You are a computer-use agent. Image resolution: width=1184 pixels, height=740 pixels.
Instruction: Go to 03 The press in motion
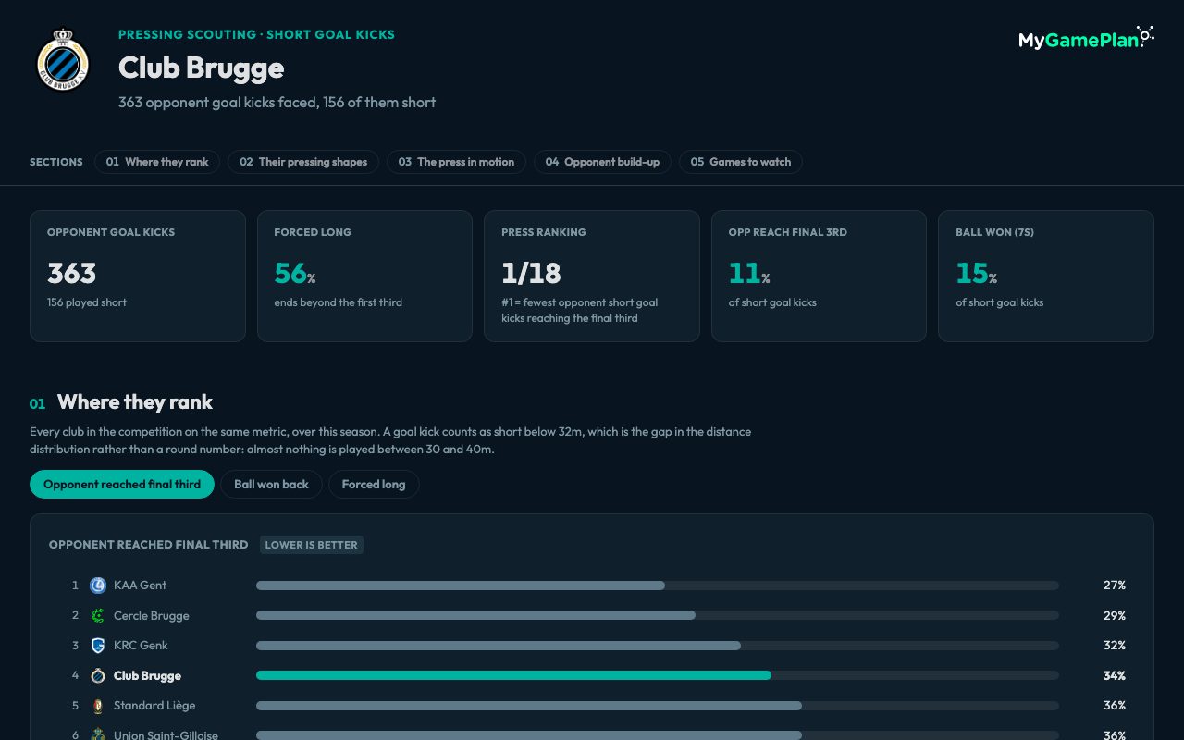[x=456, y=162]
